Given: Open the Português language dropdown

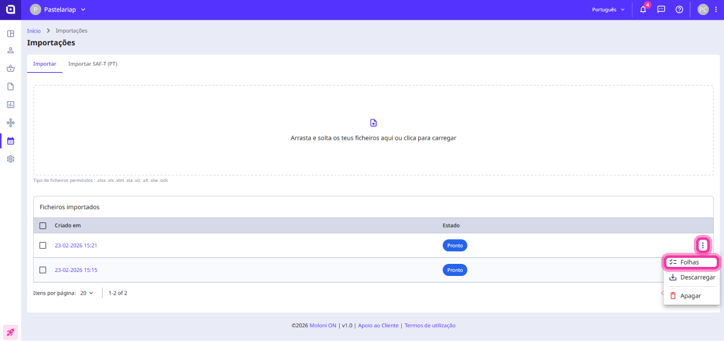Looking at the screenshot, I should [609, 10].
